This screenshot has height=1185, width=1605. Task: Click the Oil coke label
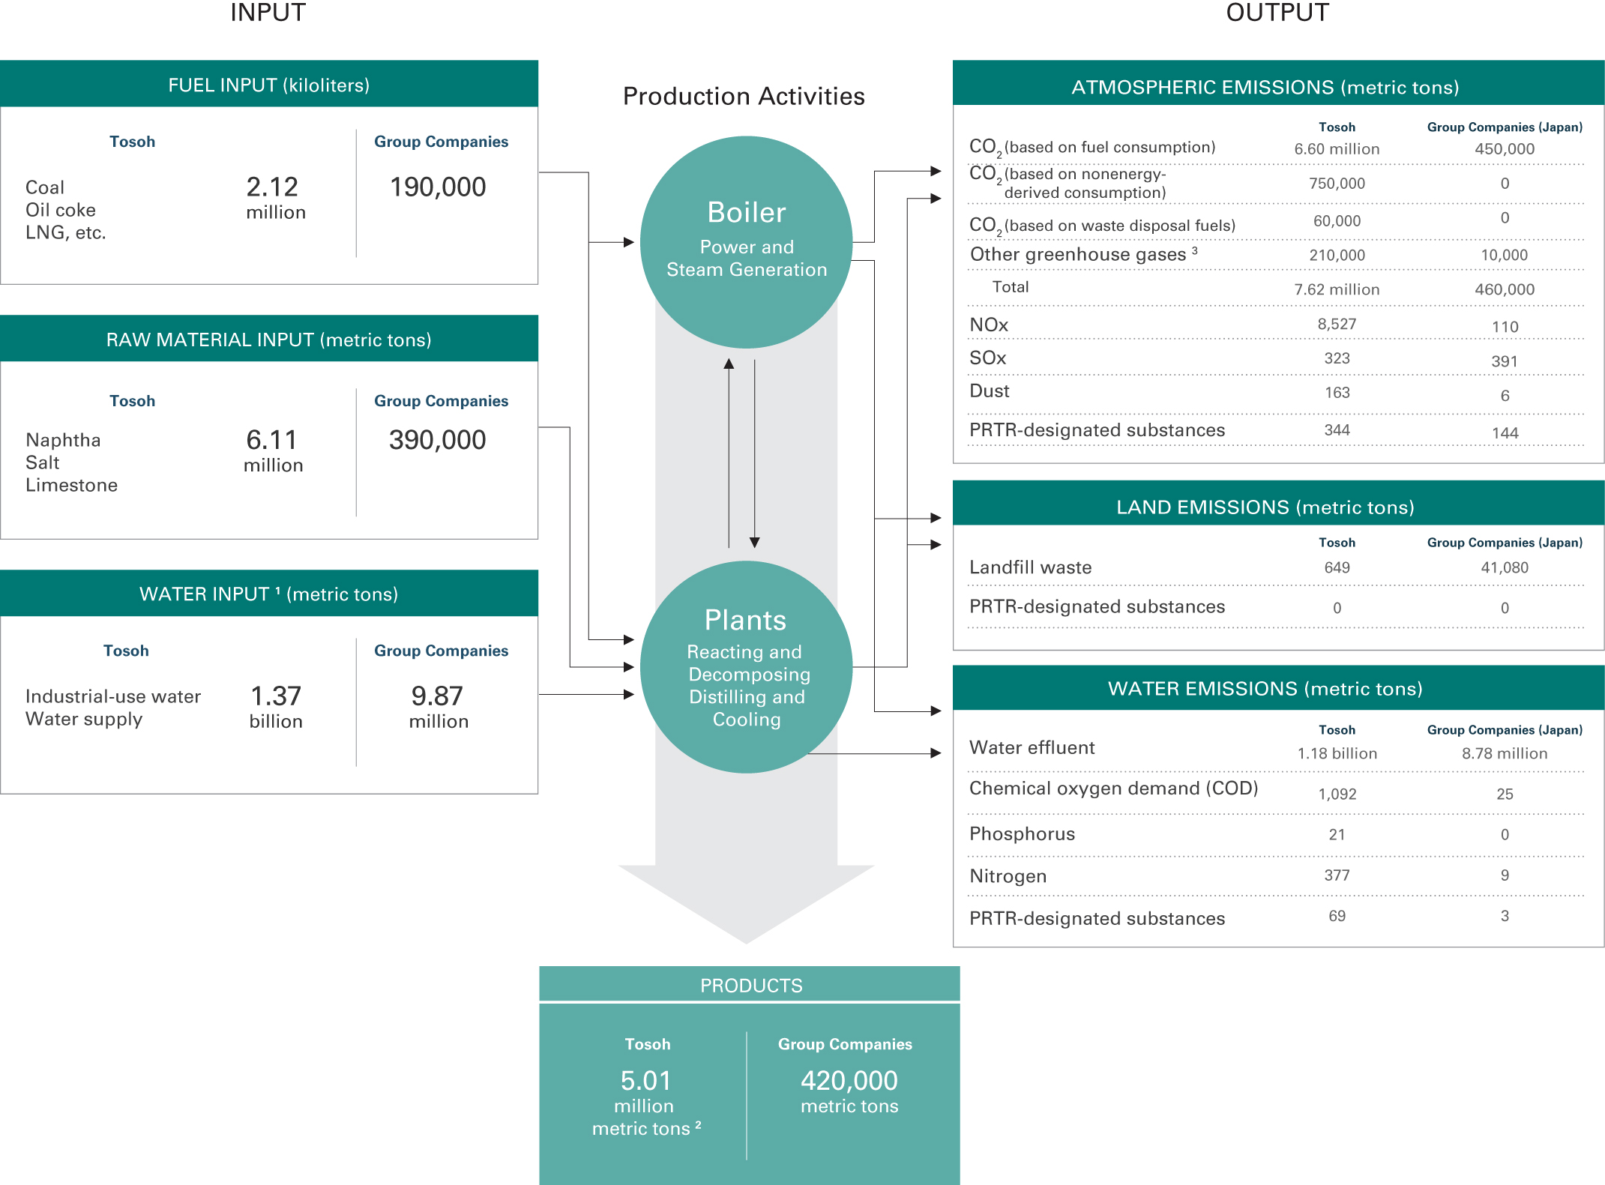point(61,210)
